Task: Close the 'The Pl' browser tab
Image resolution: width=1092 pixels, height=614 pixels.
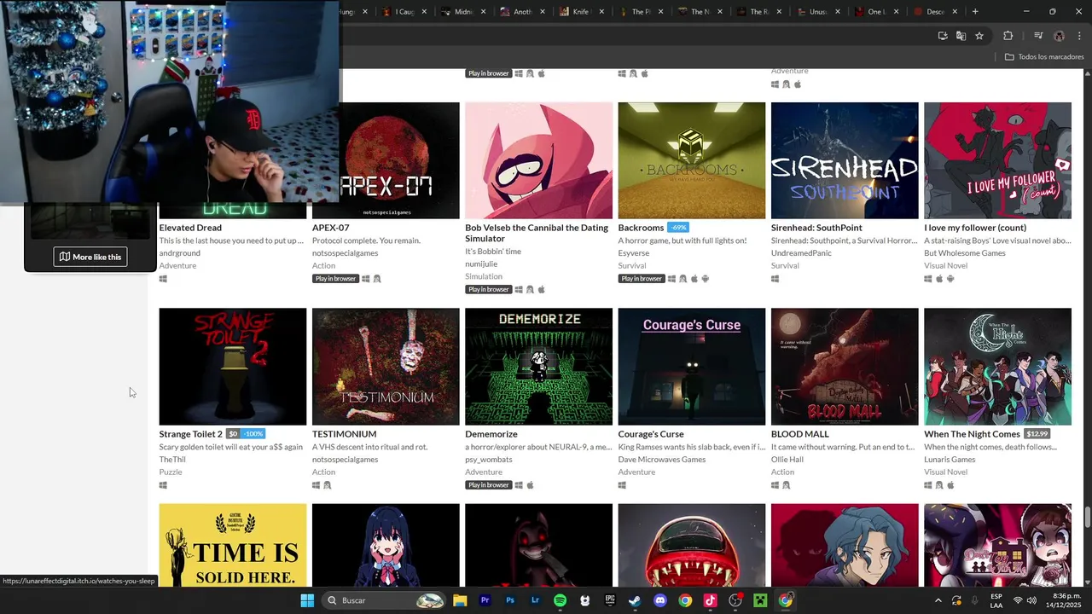Action: 660,12
